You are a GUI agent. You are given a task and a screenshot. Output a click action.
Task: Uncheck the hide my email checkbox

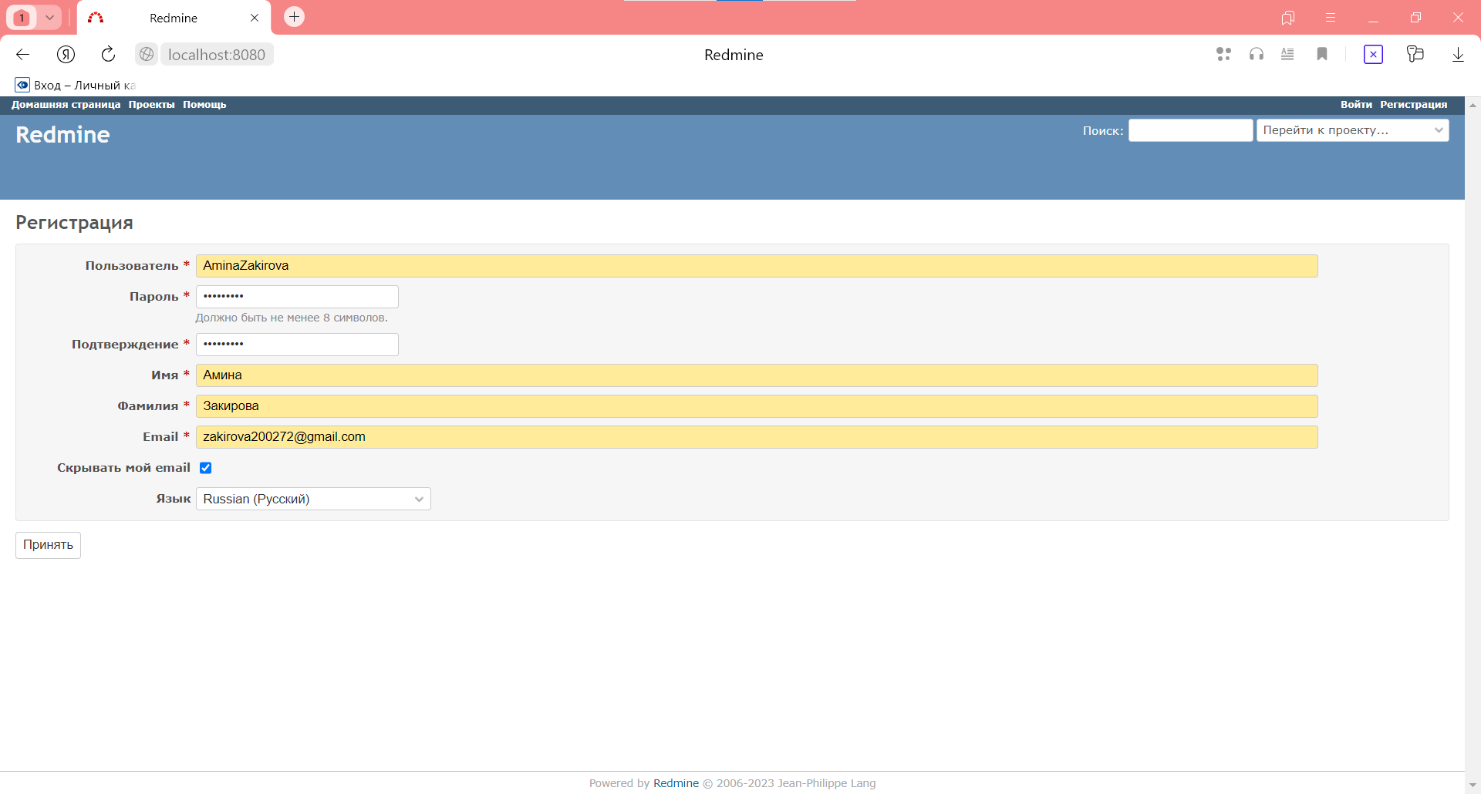[206, 468]
